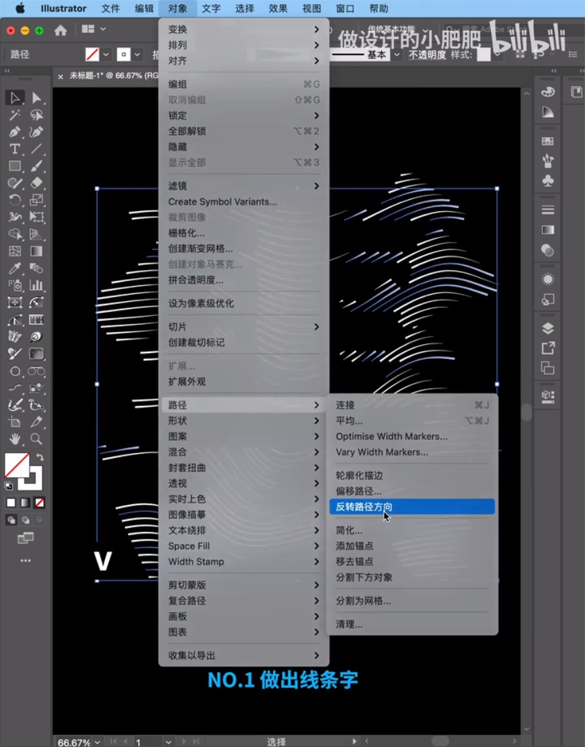Viewport: 585px width, 747px height.
Task: Expand the 封套扭曲 submenu
Action: 243,468
